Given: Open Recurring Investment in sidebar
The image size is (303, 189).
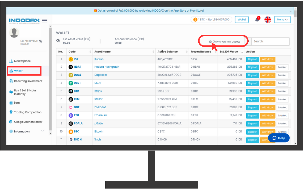Looking at the screenshot, I should tap(26, 81).
